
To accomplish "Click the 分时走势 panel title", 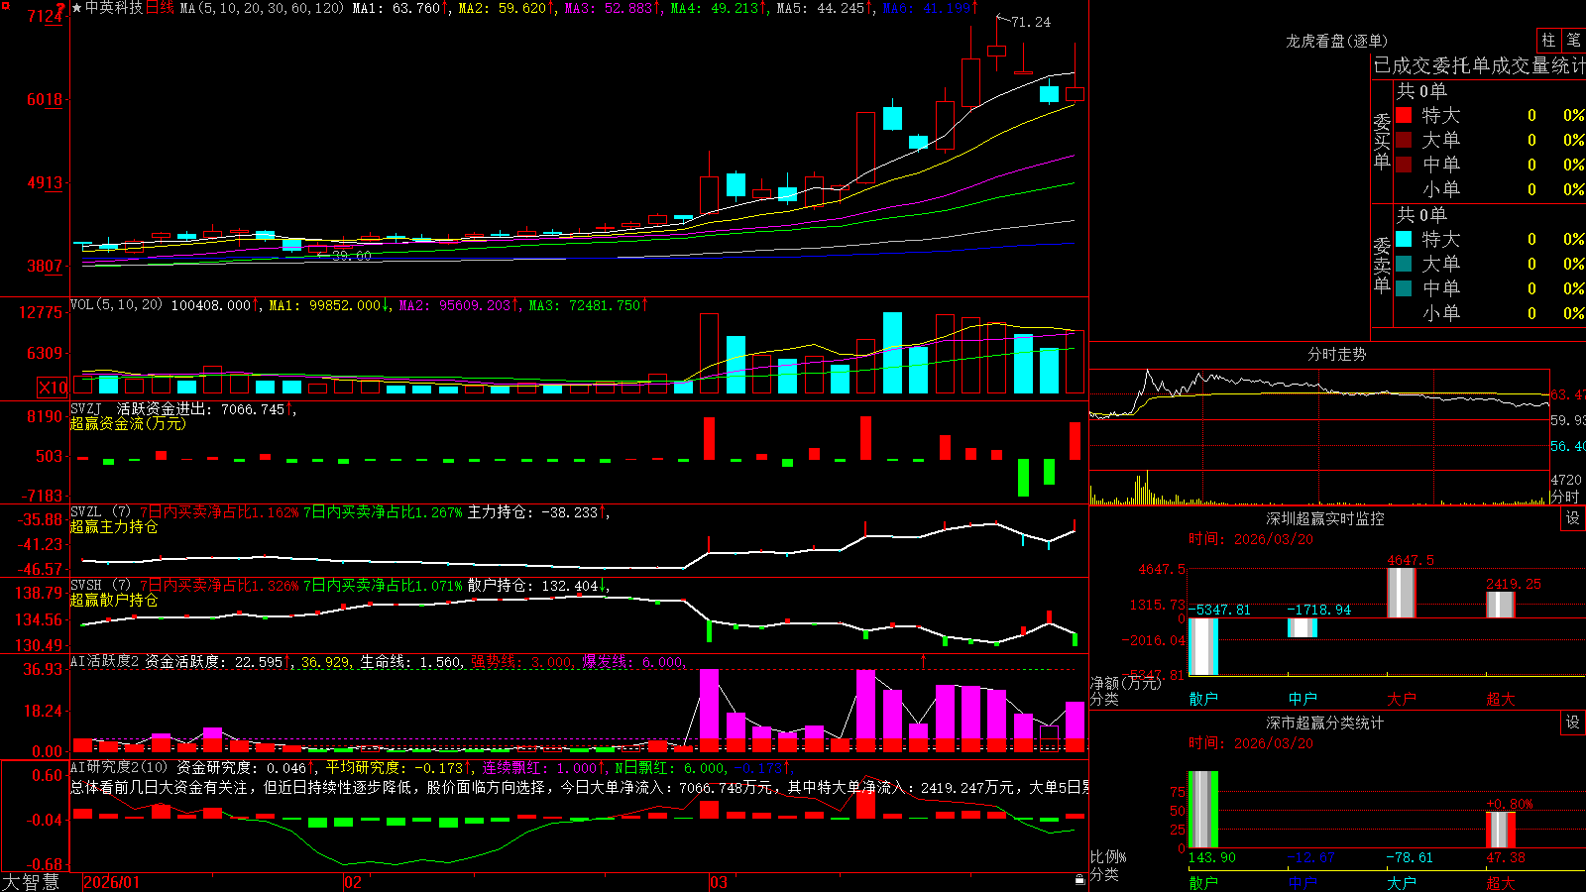I will coord(1336,354).
